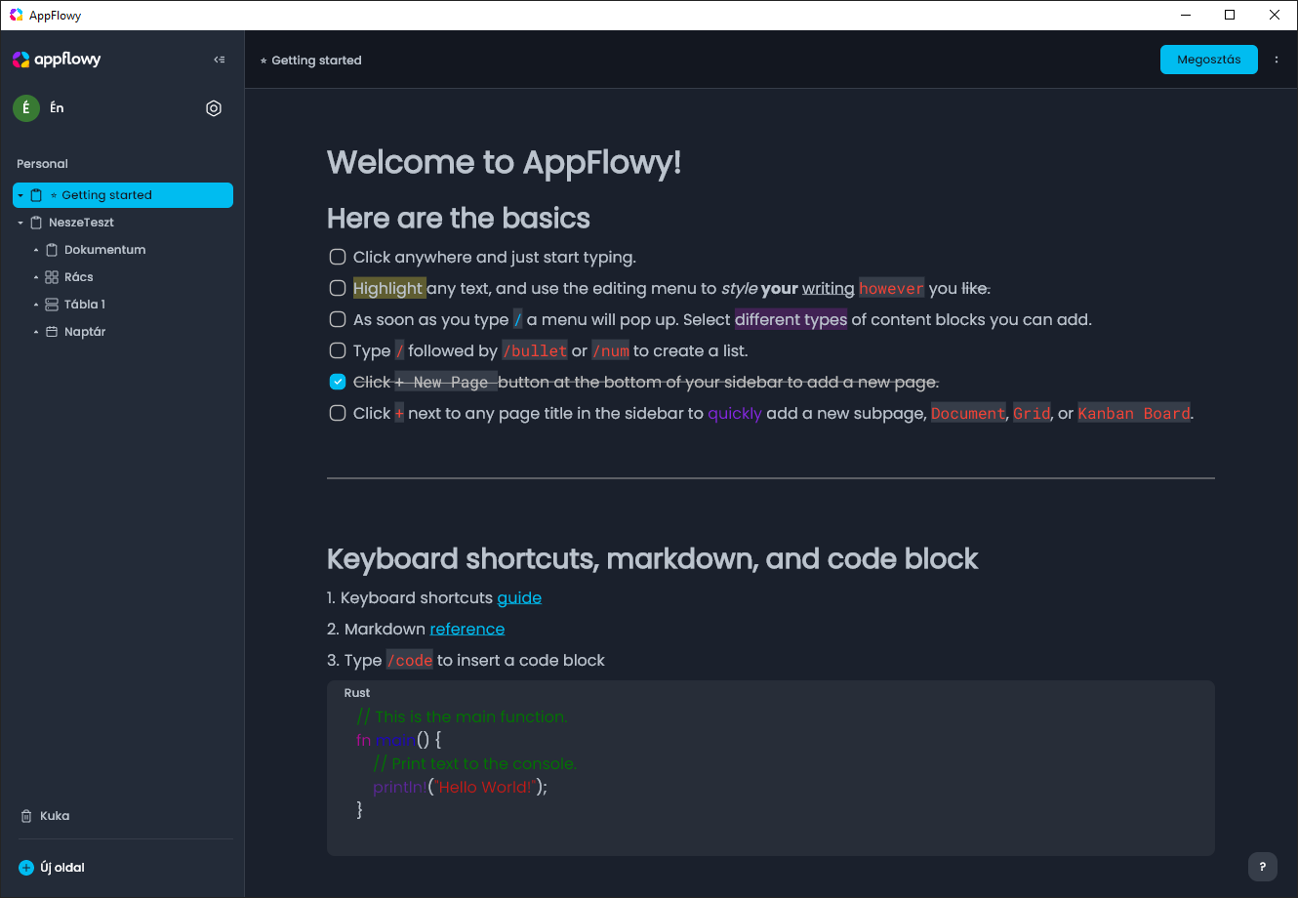Image resolution: width=1298 pixels, height=898 pixels.
Task: Click the grid icon beside Rács
Action: click(52, 277)
